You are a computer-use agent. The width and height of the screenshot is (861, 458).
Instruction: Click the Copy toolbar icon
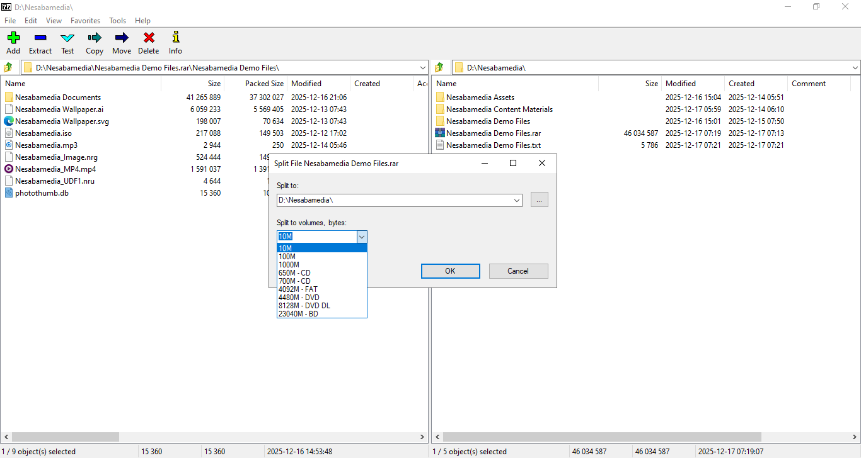tap(95, 38)
